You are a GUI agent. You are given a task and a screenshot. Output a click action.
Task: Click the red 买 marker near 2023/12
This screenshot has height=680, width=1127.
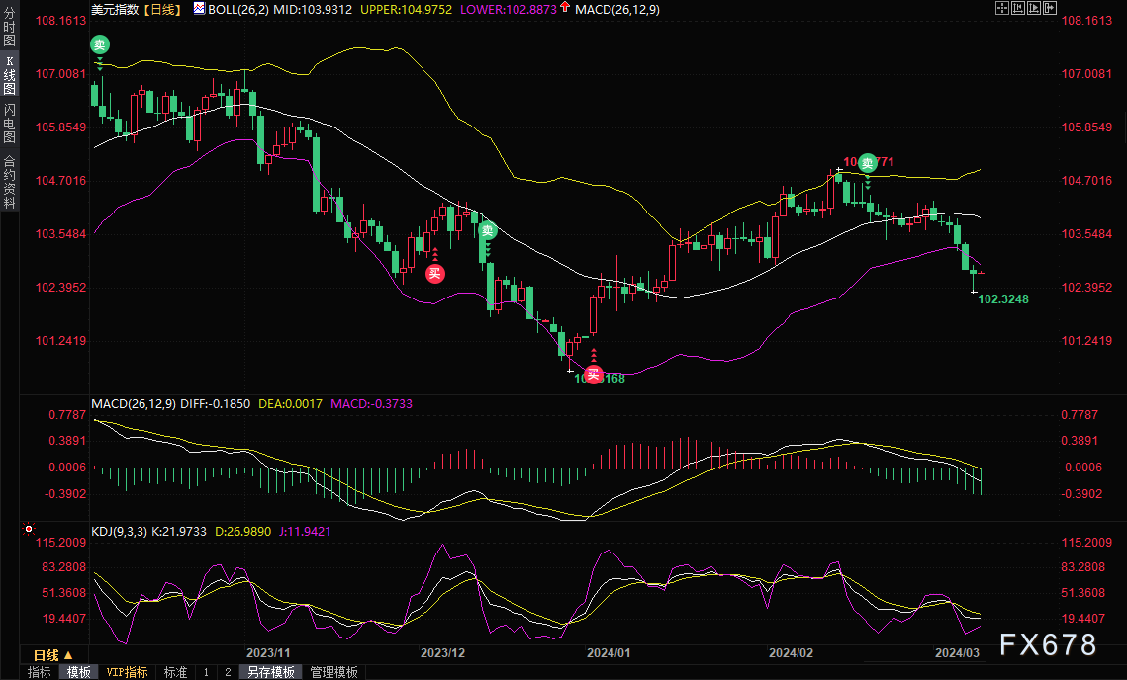point(434,273)
